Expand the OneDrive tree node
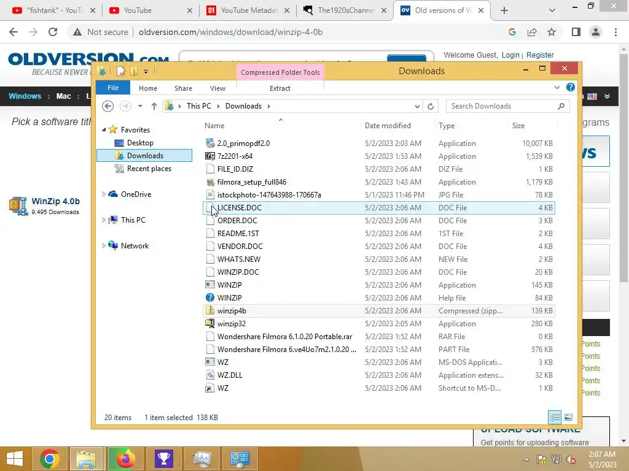 coord(104,194)
